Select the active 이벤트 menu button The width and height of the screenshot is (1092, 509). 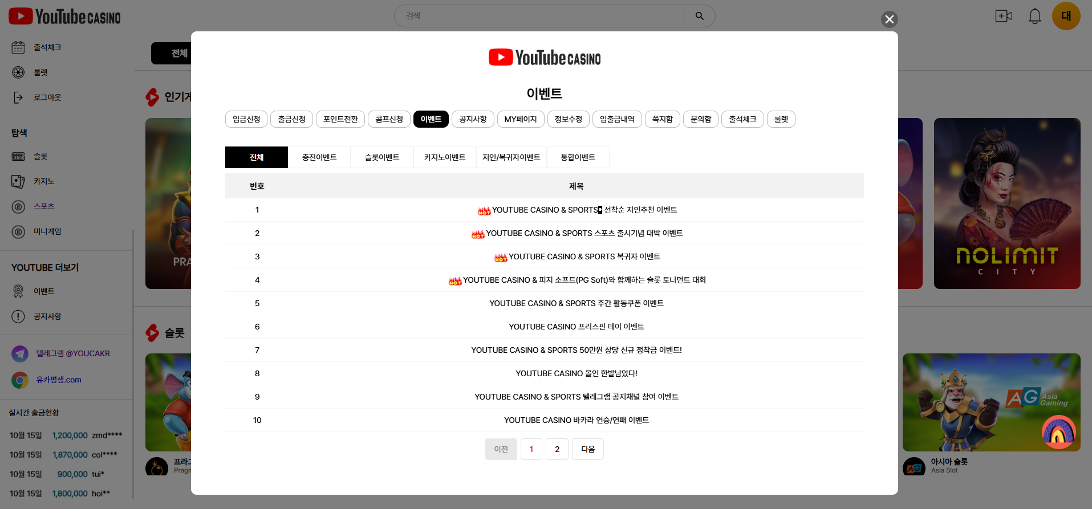click(x=431, y=119)
